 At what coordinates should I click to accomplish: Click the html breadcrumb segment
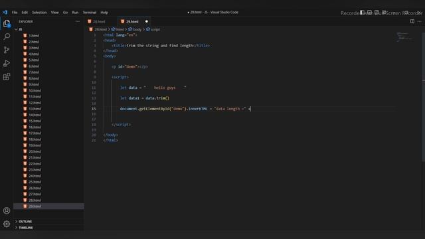(118, 29)
